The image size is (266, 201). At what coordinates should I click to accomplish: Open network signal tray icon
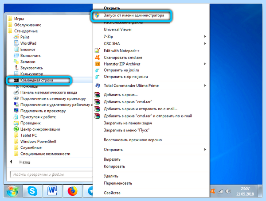[x=220, y=191]
